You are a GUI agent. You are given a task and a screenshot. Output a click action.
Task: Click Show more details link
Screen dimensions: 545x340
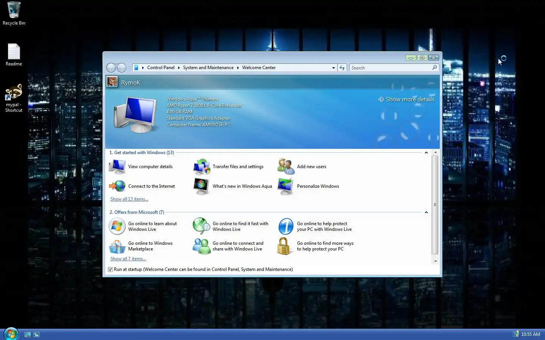coord(406,99)
